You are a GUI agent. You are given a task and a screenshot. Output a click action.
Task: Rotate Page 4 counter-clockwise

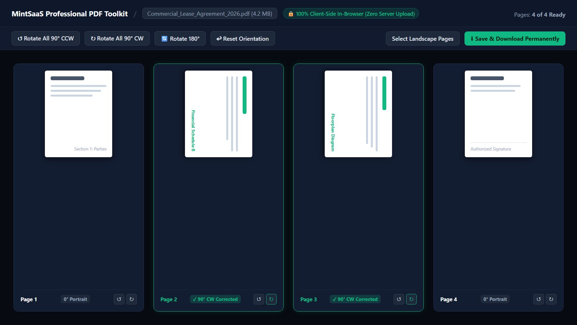pos(539,299)
